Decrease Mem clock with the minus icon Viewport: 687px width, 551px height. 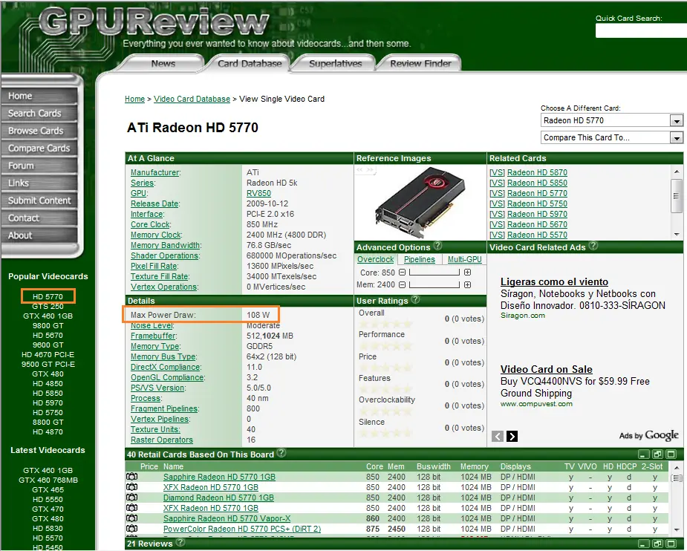click(402, 284)
